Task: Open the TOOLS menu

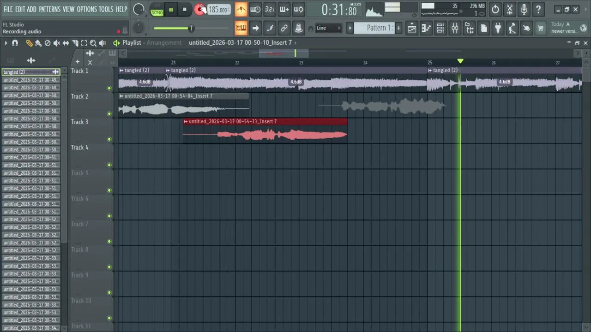Action: 106,9
